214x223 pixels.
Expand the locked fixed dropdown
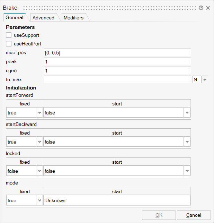[39, 171]
